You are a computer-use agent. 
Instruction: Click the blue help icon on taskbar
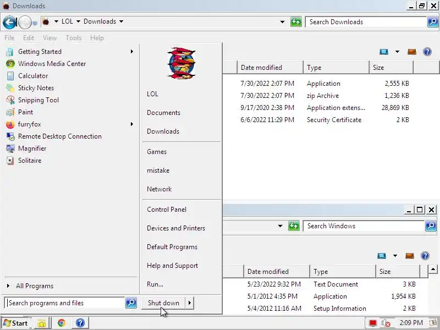pyautogui.click(x=80, y=323)
